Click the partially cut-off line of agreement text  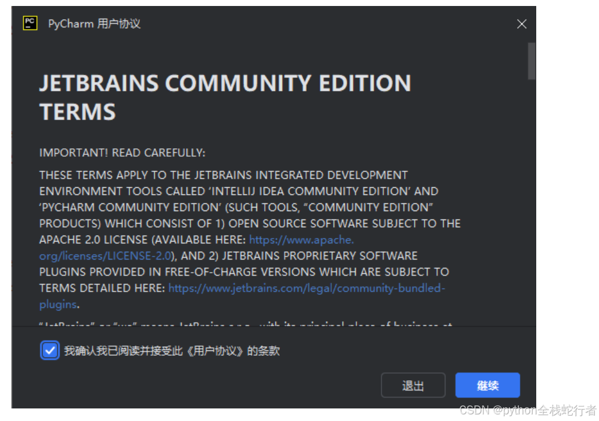246,324
